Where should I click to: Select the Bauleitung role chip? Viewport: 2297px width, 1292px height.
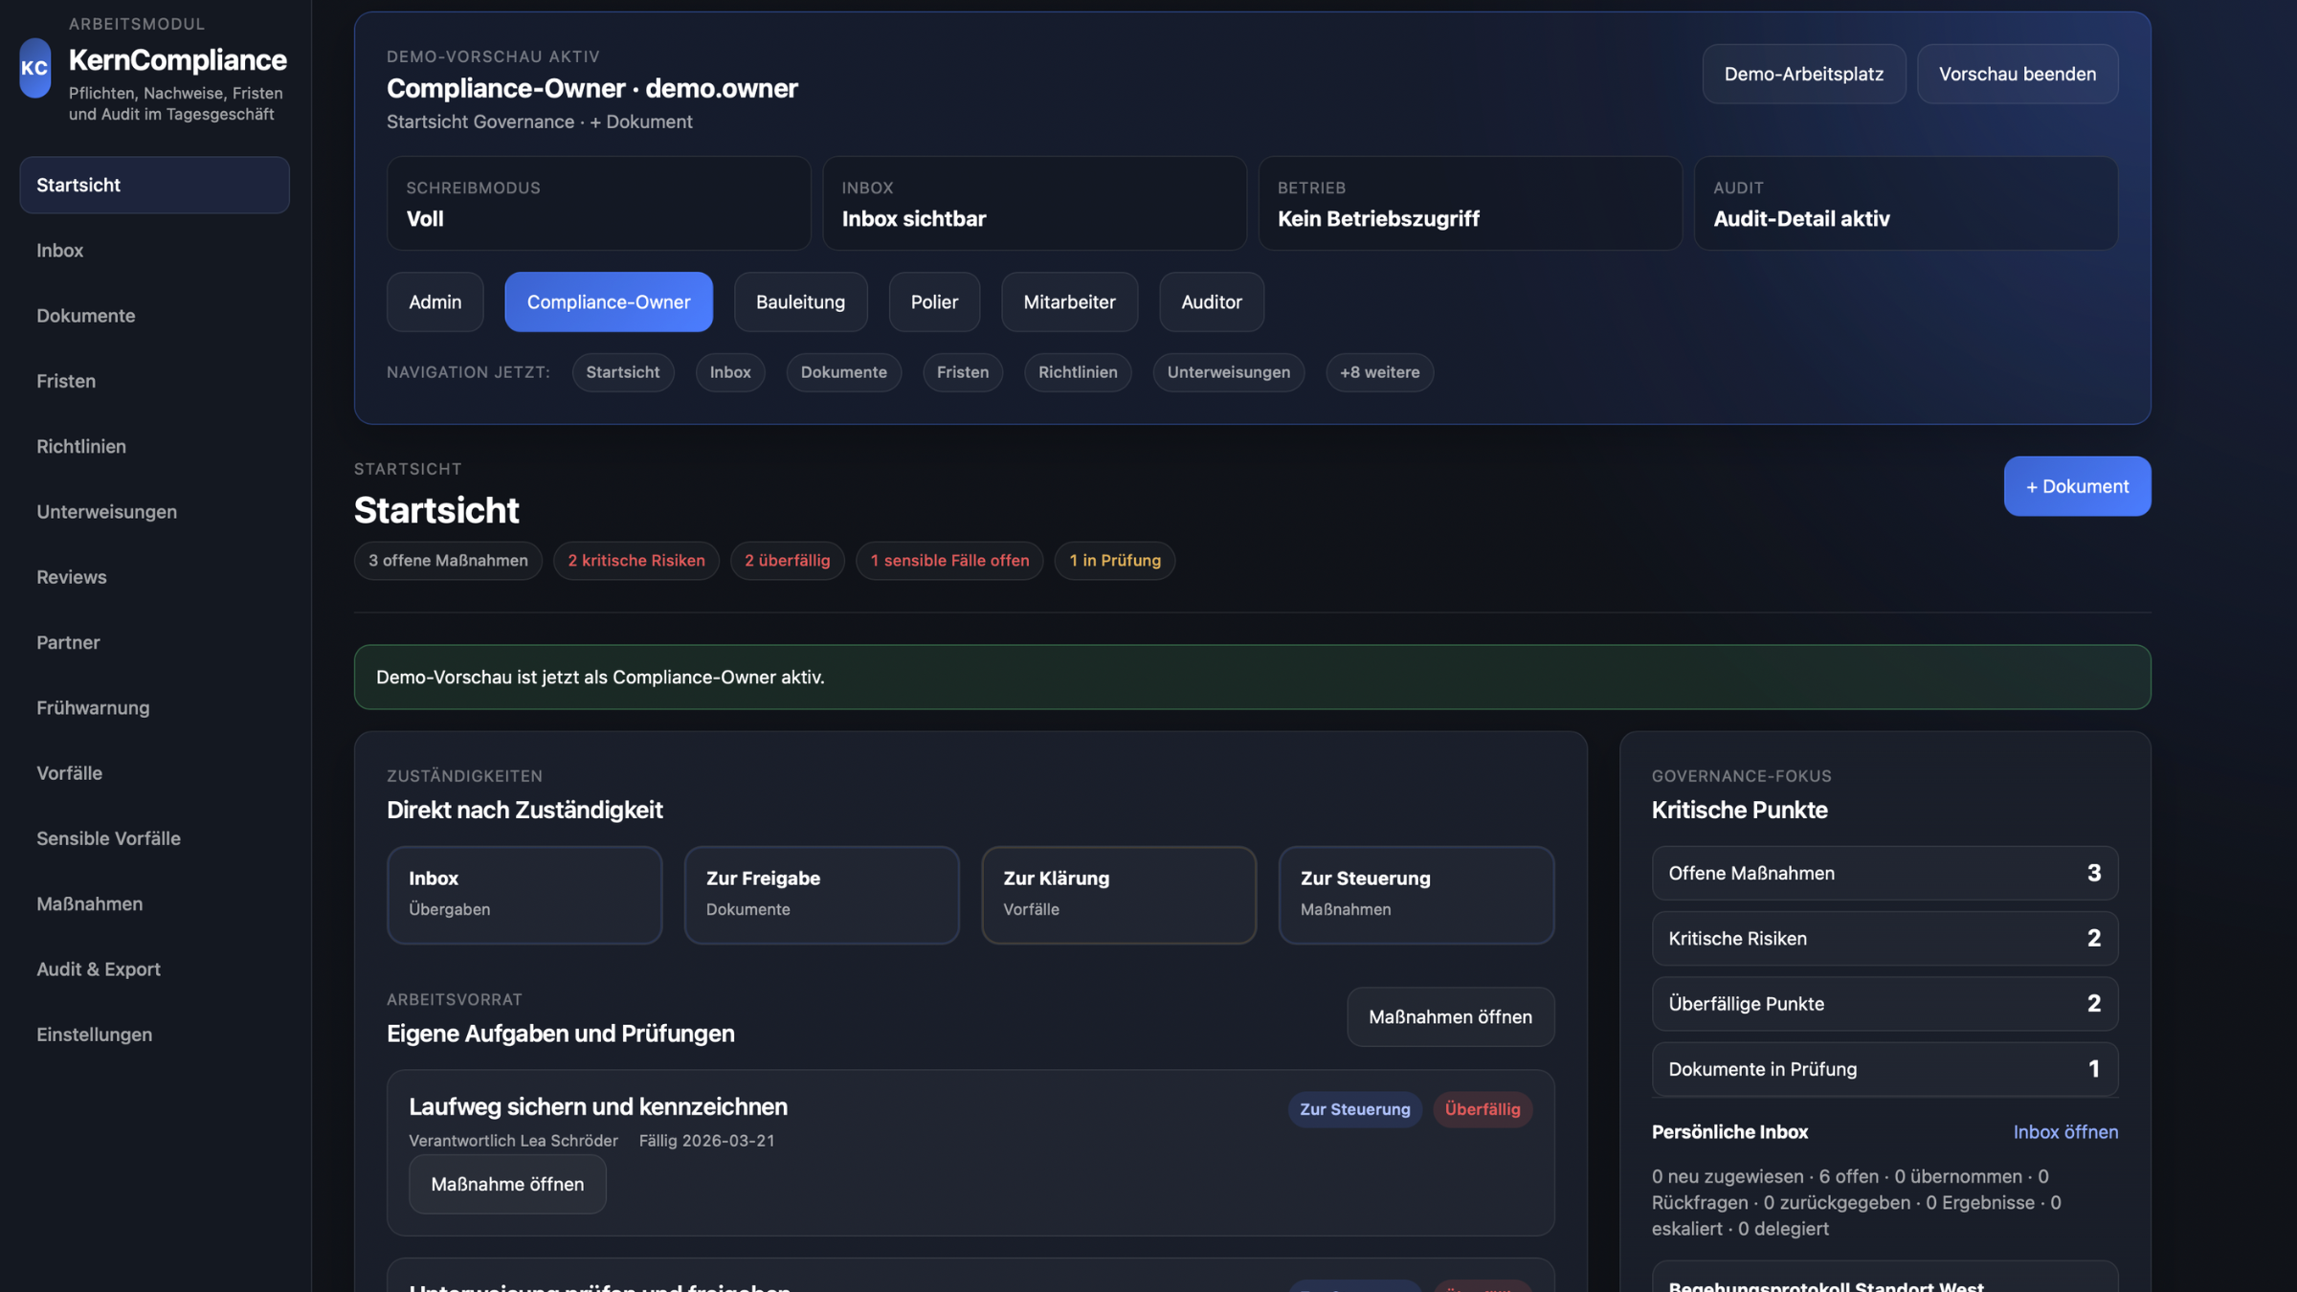click(x=800, y=301)
